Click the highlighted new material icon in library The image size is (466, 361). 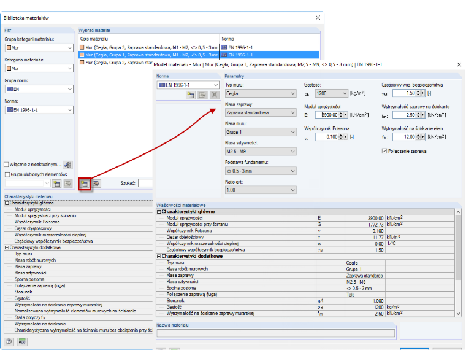85,184
